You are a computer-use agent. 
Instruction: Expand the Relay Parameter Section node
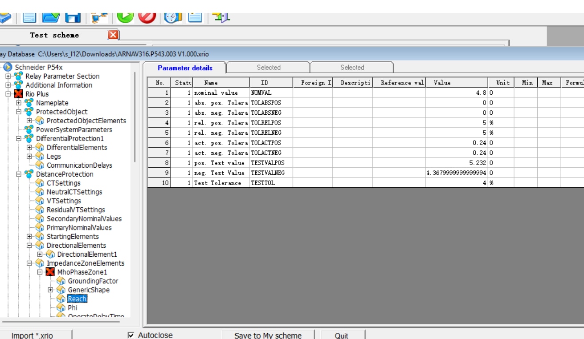8,76
